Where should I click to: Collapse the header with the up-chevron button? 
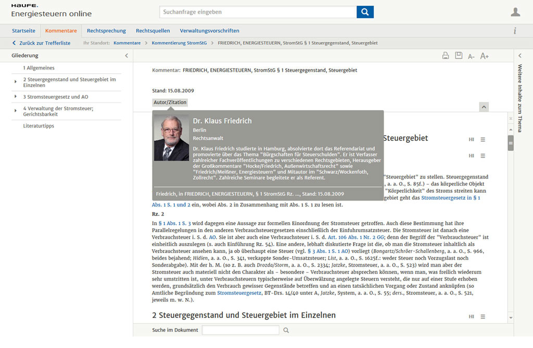[484, 107]
